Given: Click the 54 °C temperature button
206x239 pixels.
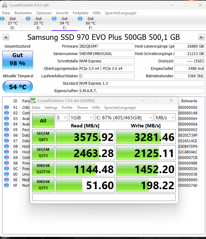Looking at the screenshot, I should click(18, 87).
